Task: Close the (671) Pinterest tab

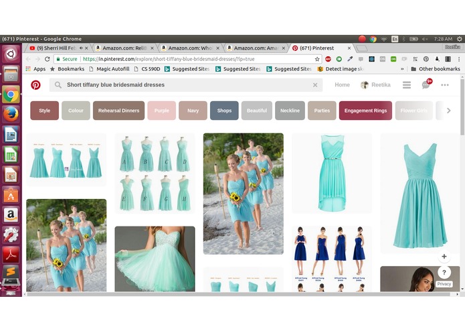Action: click(349, 48)
